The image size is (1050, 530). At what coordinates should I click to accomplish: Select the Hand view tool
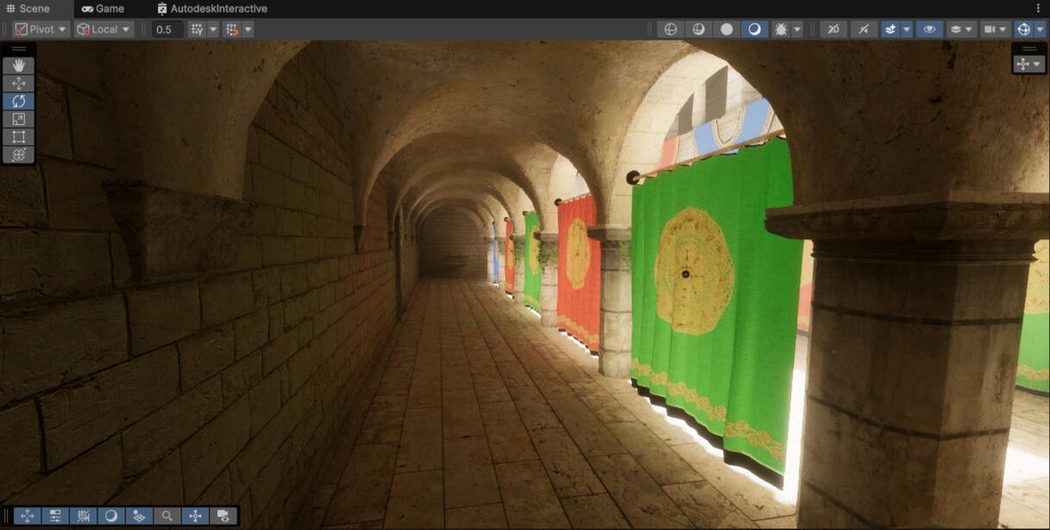[x=18, y=66]
